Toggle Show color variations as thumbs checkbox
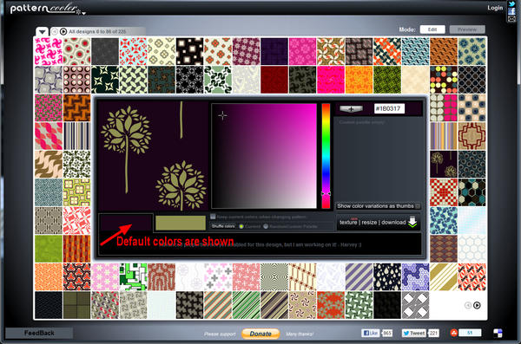This screenshot has height=344, width=521. pyautogui.click(x=418, y=206)
